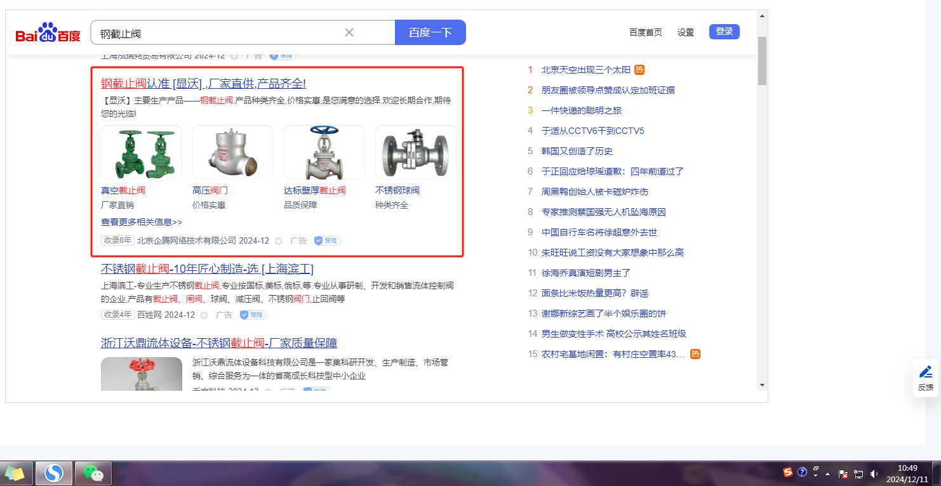Viewport: 941px width, 486px height.
Task: Click the 热 badge beside 农村宅基地闲置
Action: (x=695, y=354)
